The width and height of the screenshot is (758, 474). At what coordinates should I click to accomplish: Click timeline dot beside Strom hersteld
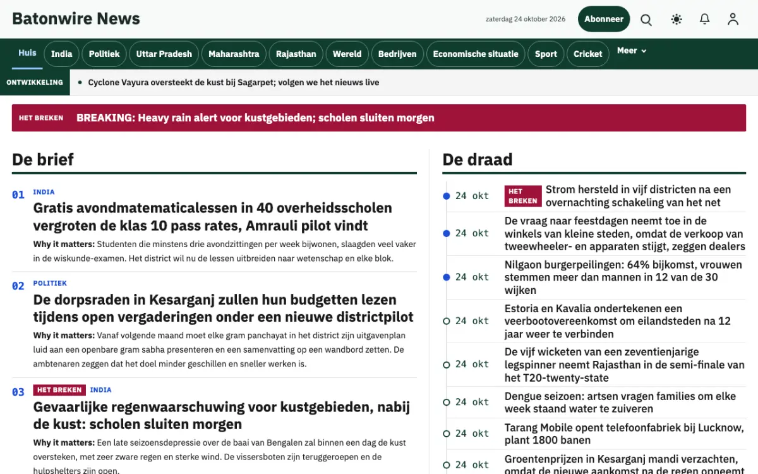point(447,196)
